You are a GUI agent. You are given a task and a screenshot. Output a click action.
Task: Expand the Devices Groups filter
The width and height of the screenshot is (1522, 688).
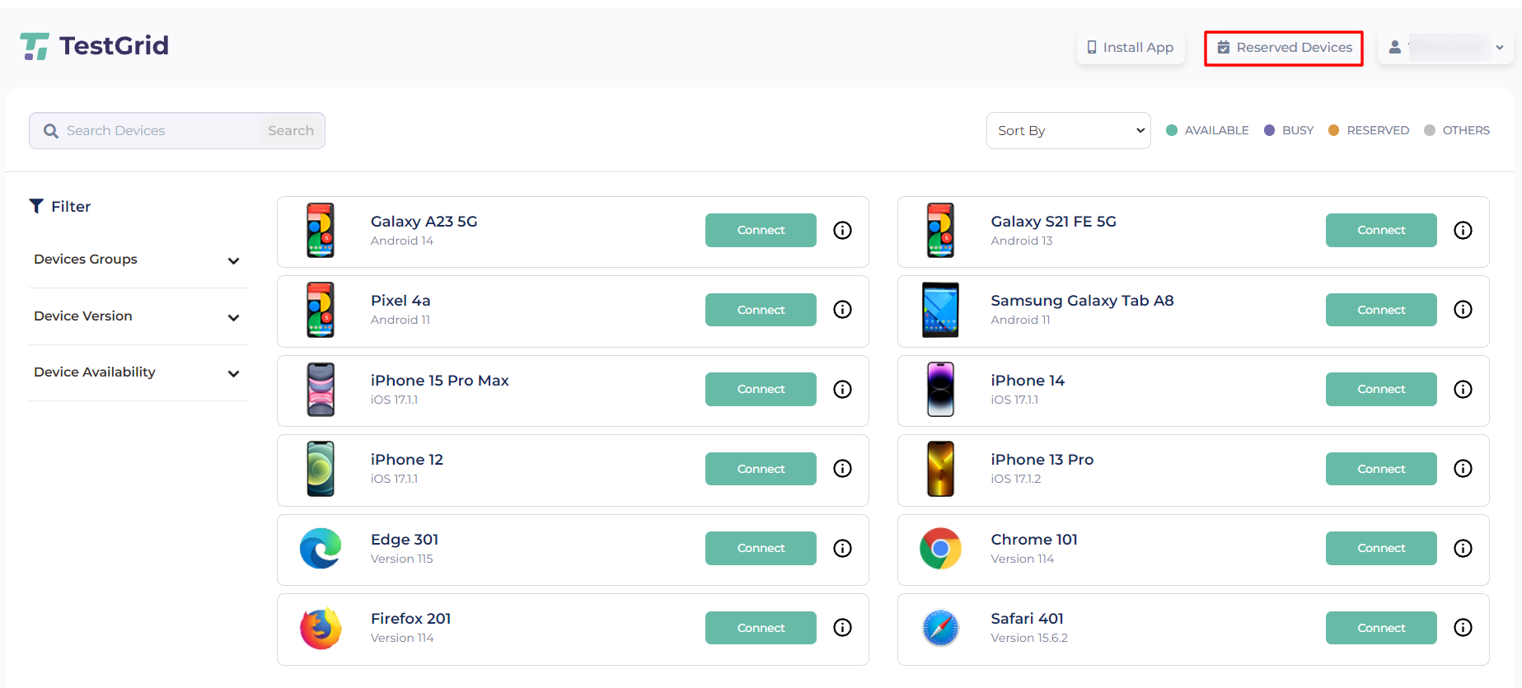138,260
